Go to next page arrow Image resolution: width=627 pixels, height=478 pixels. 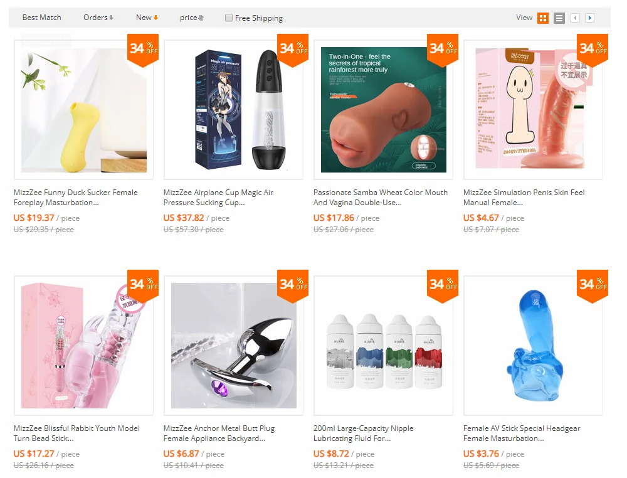(x=589, y=18)
